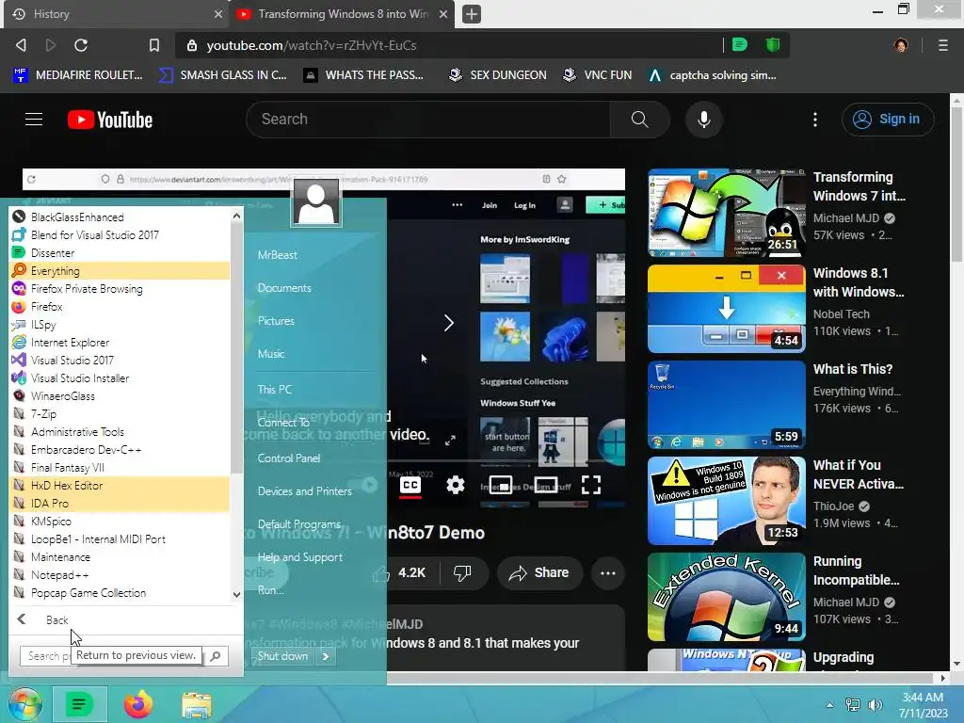964x723 pixels.
Task: Bookmark this page
Action: (154, 45)
